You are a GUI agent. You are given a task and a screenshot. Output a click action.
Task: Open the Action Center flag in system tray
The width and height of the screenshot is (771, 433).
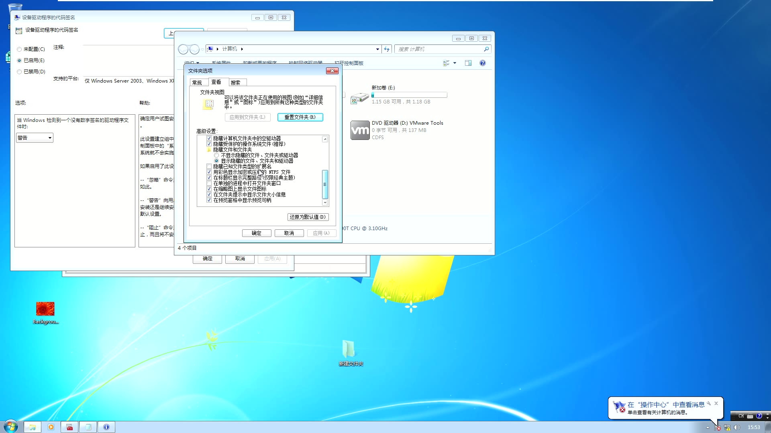pyautogui.click(x=718, y=427)
